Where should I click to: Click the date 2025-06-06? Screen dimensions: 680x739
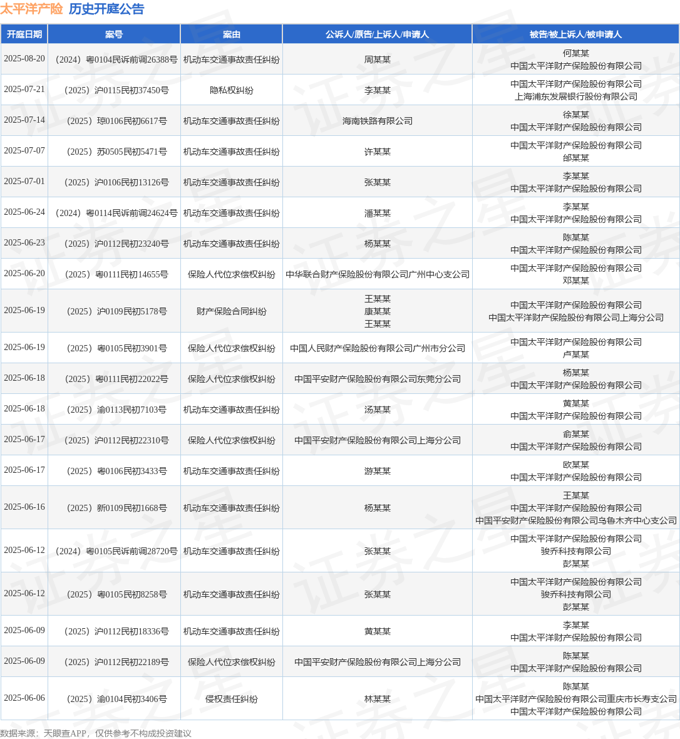tap(24, 698)
